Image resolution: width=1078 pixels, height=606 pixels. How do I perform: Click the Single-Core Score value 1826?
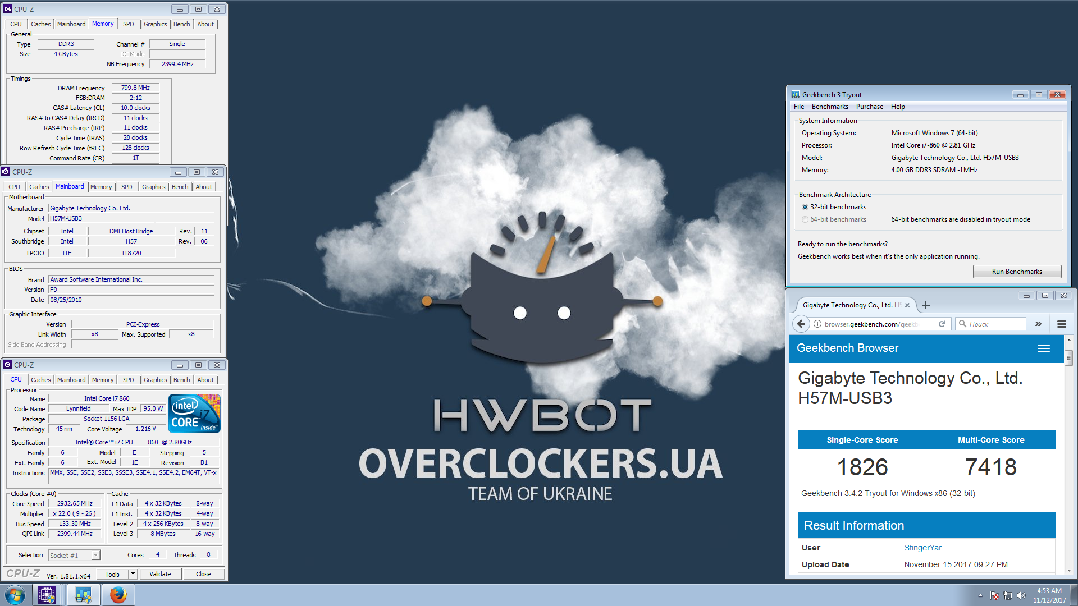[862, 467]
